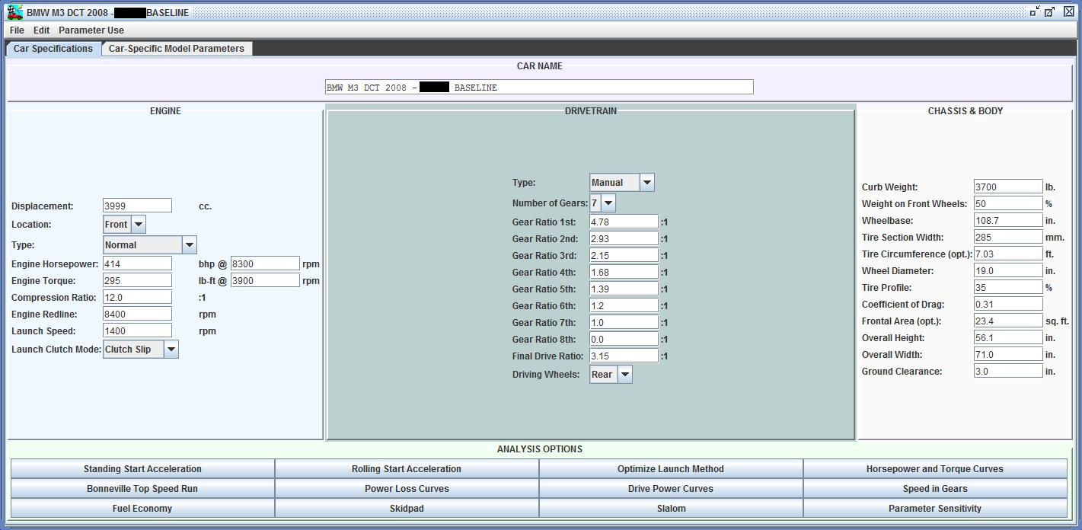The height and width of the screenshot is (530, 1082).
Task: Click the Engine Horsepower input field
Action: [x=137, y=264]
